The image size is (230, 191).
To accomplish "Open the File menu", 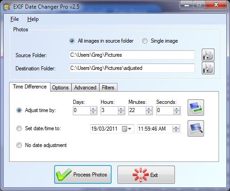I will pos(15,19).
